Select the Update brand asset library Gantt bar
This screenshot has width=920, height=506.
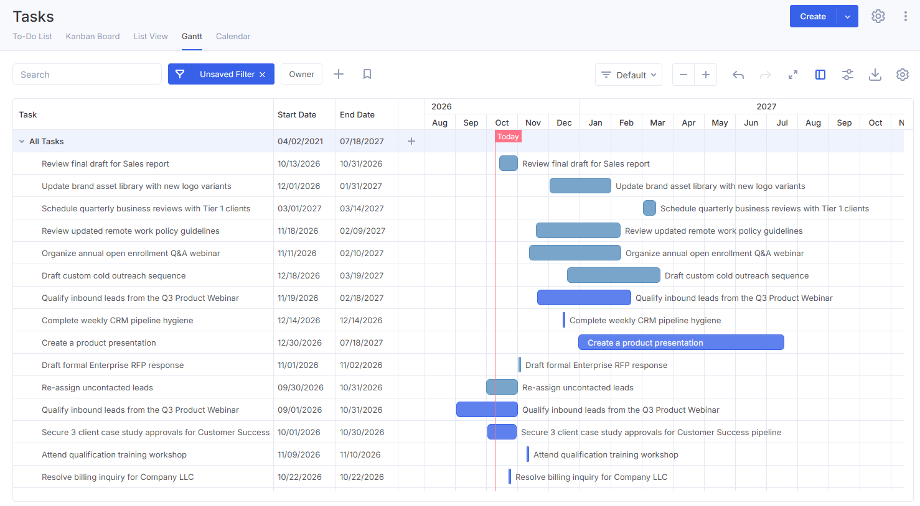point(580,186)
